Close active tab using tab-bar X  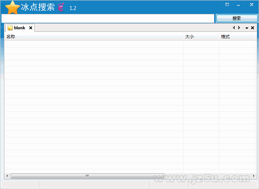tap(253, 28)
